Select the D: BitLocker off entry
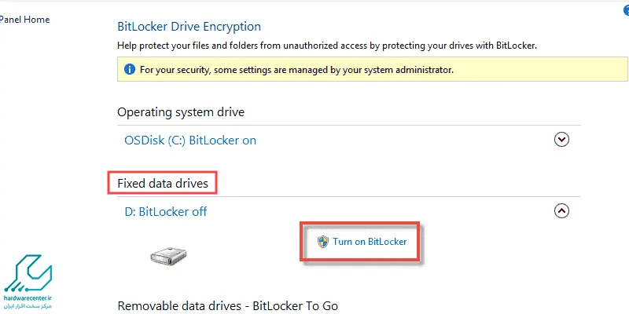629x314 pixels. 166,211
